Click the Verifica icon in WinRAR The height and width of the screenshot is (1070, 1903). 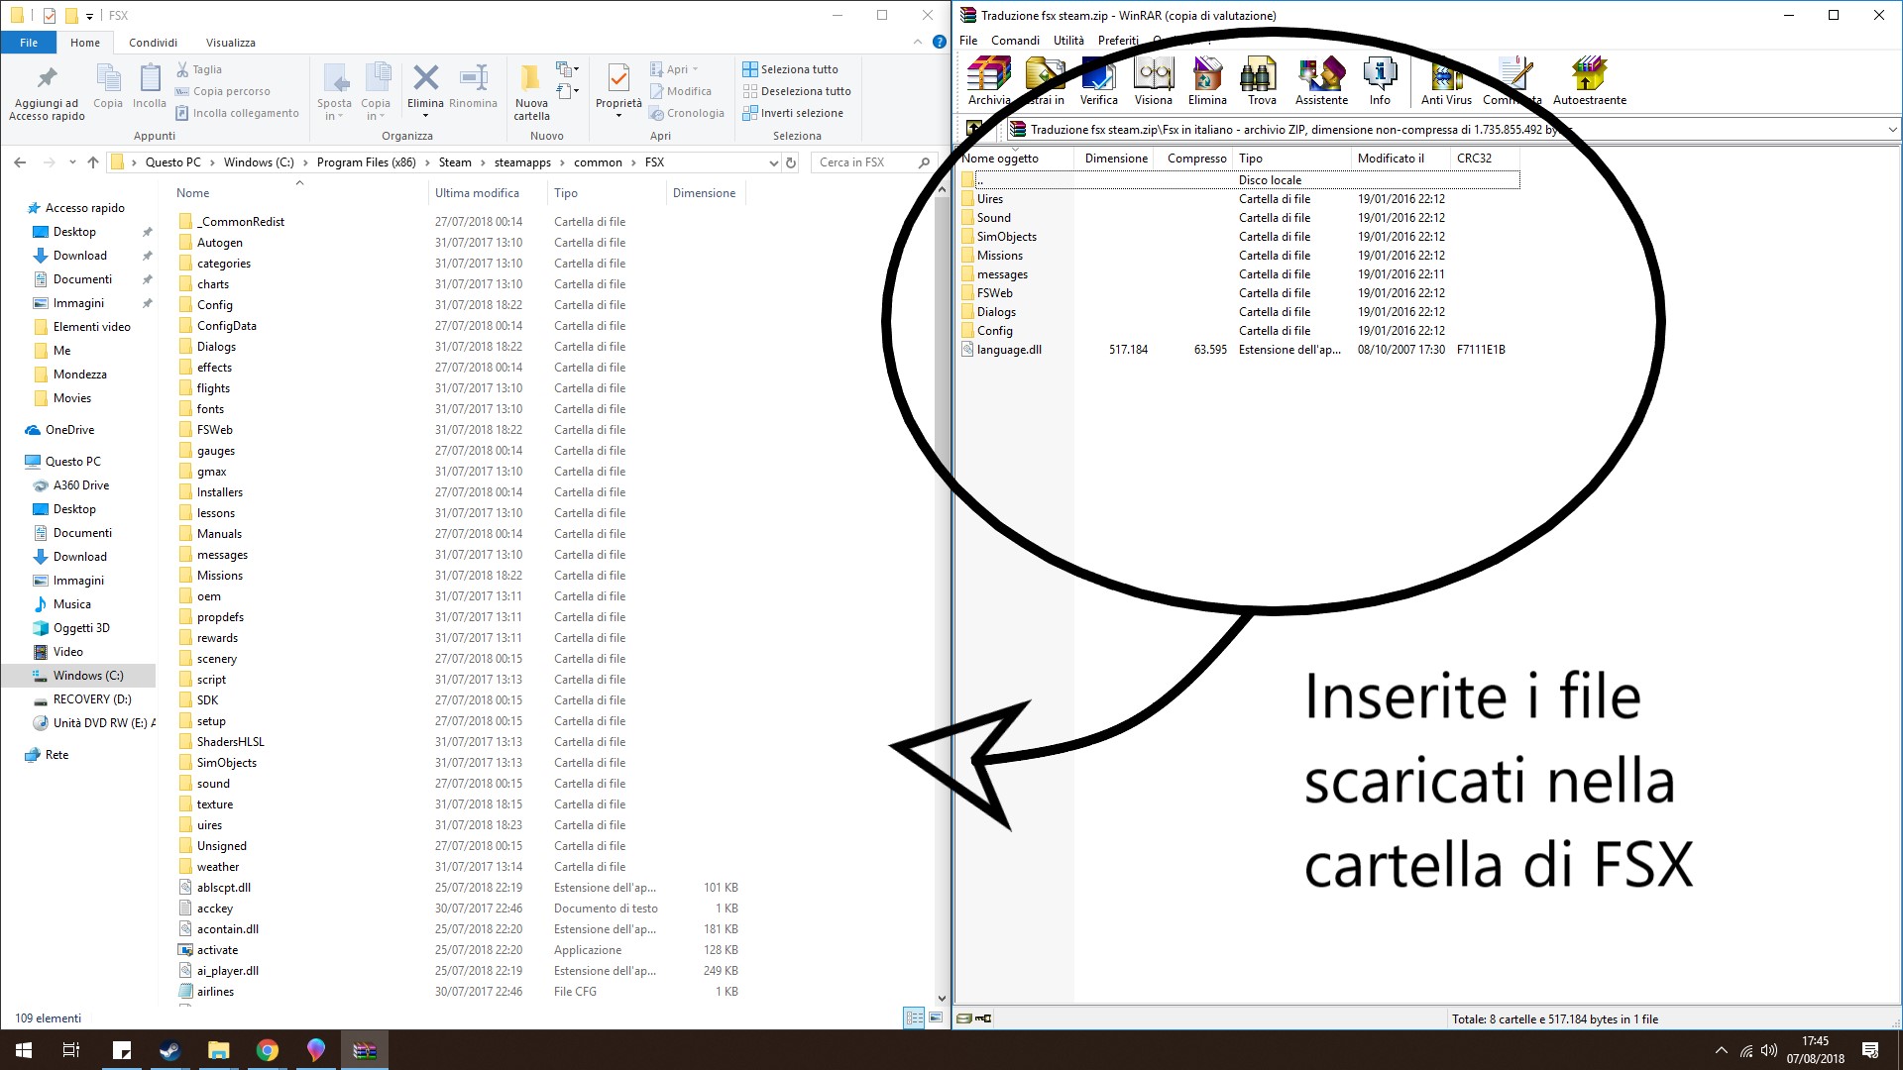coord(1098,80)
